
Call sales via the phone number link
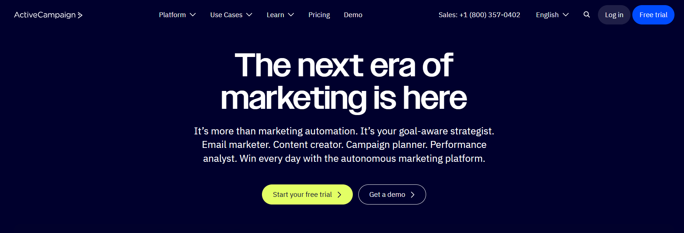(479, 15)
